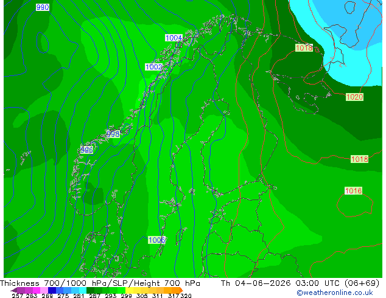
Task: Click the legend value 257
Action: tap(18, 296)
